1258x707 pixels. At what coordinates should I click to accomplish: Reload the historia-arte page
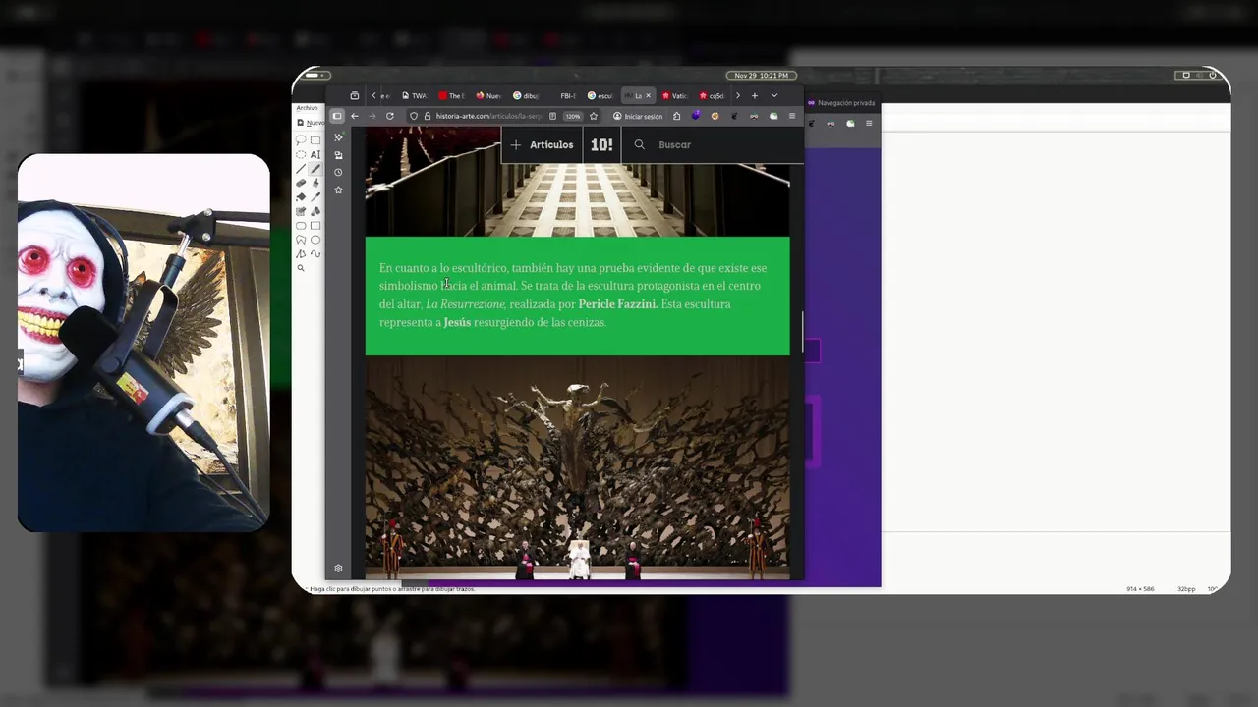(390, 116)
